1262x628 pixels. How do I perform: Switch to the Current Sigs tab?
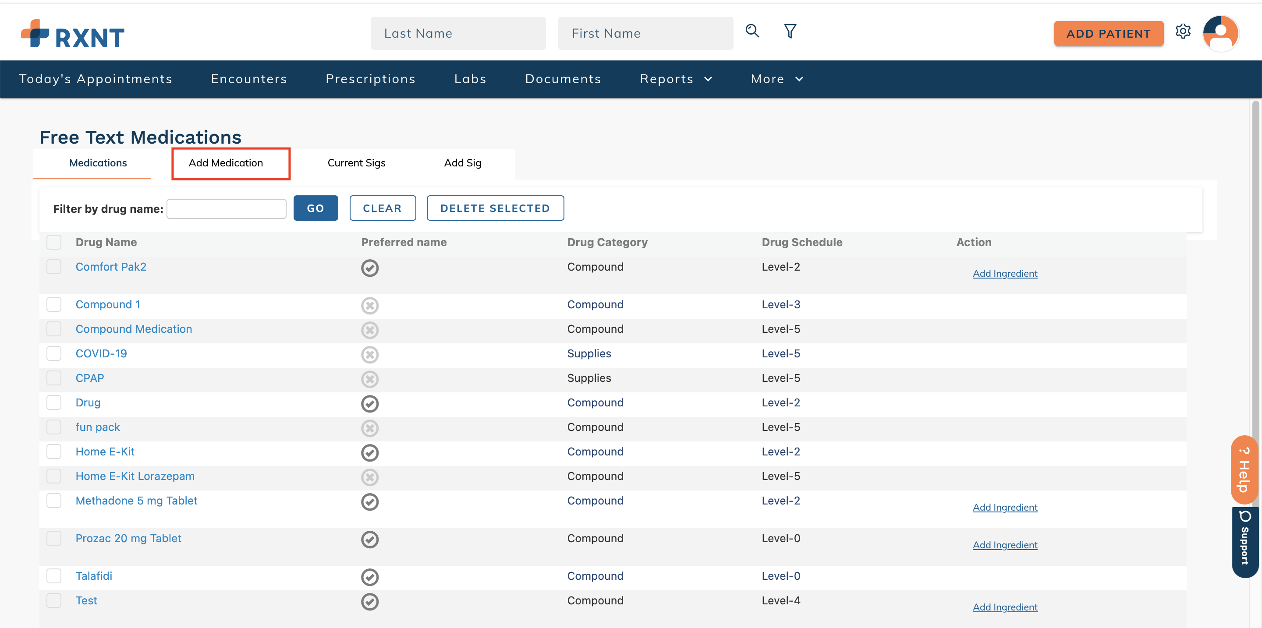pos(356,163)
